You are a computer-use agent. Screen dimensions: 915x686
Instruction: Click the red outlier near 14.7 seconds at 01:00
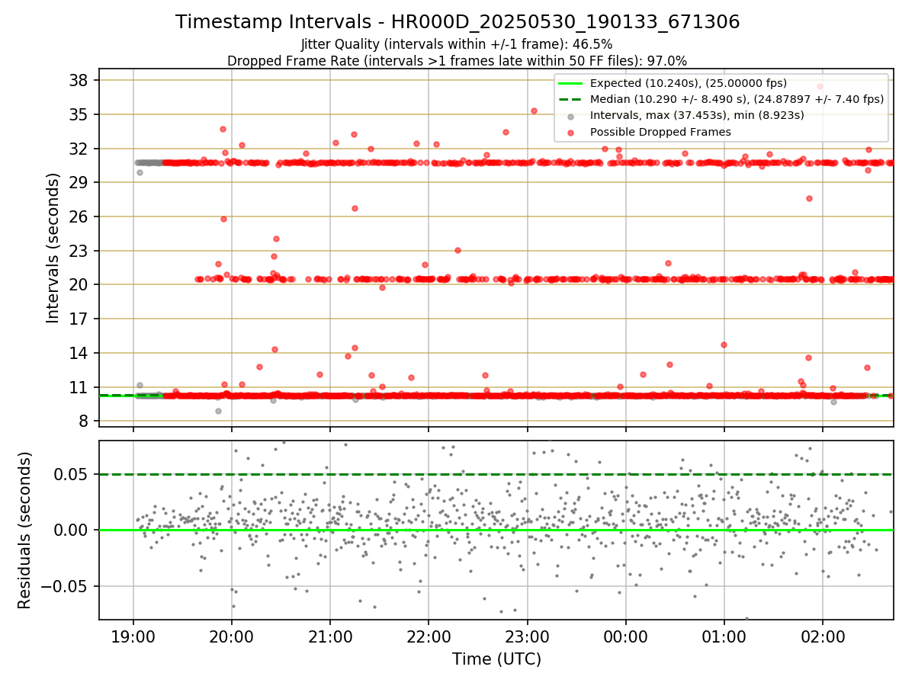point(724,345)
